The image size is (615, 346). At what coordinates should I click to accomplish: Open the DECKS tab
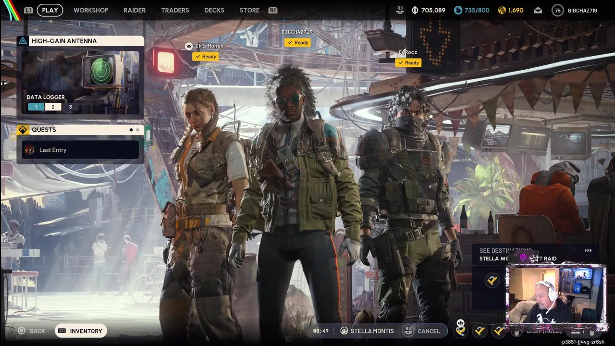214,10
